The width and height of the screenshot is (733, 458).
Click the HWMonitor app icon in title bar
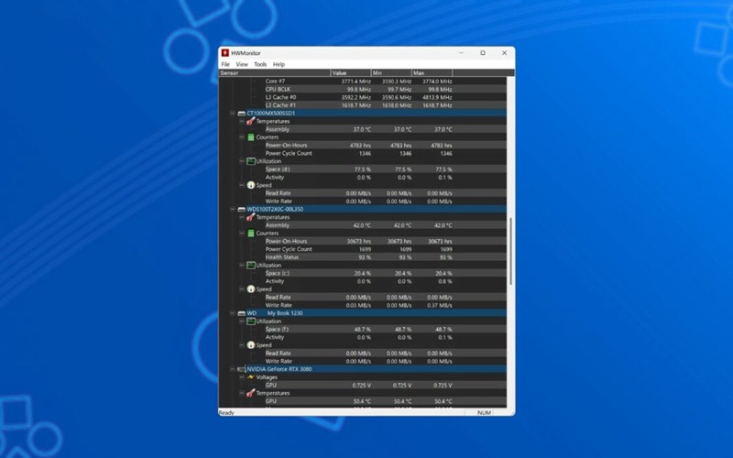[224, 53]
